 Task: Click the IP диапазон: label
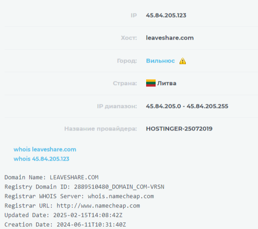(117, 106)
